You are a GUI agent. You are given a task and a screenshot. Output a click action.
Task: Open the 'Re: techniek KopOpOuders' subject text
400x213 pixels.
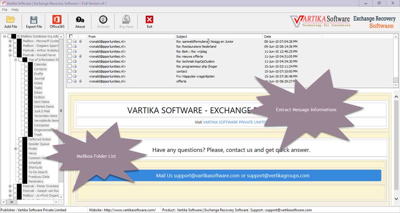[x=195, y=62]
